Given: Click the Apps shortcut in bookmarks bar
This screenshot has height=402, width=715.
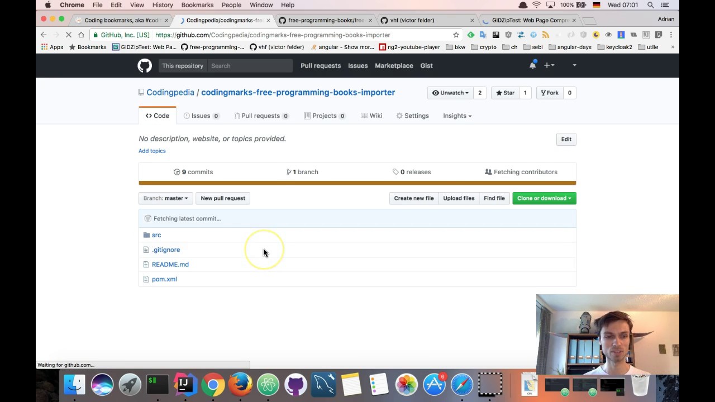Looking at the screenshot, I should tap(52, 47).
